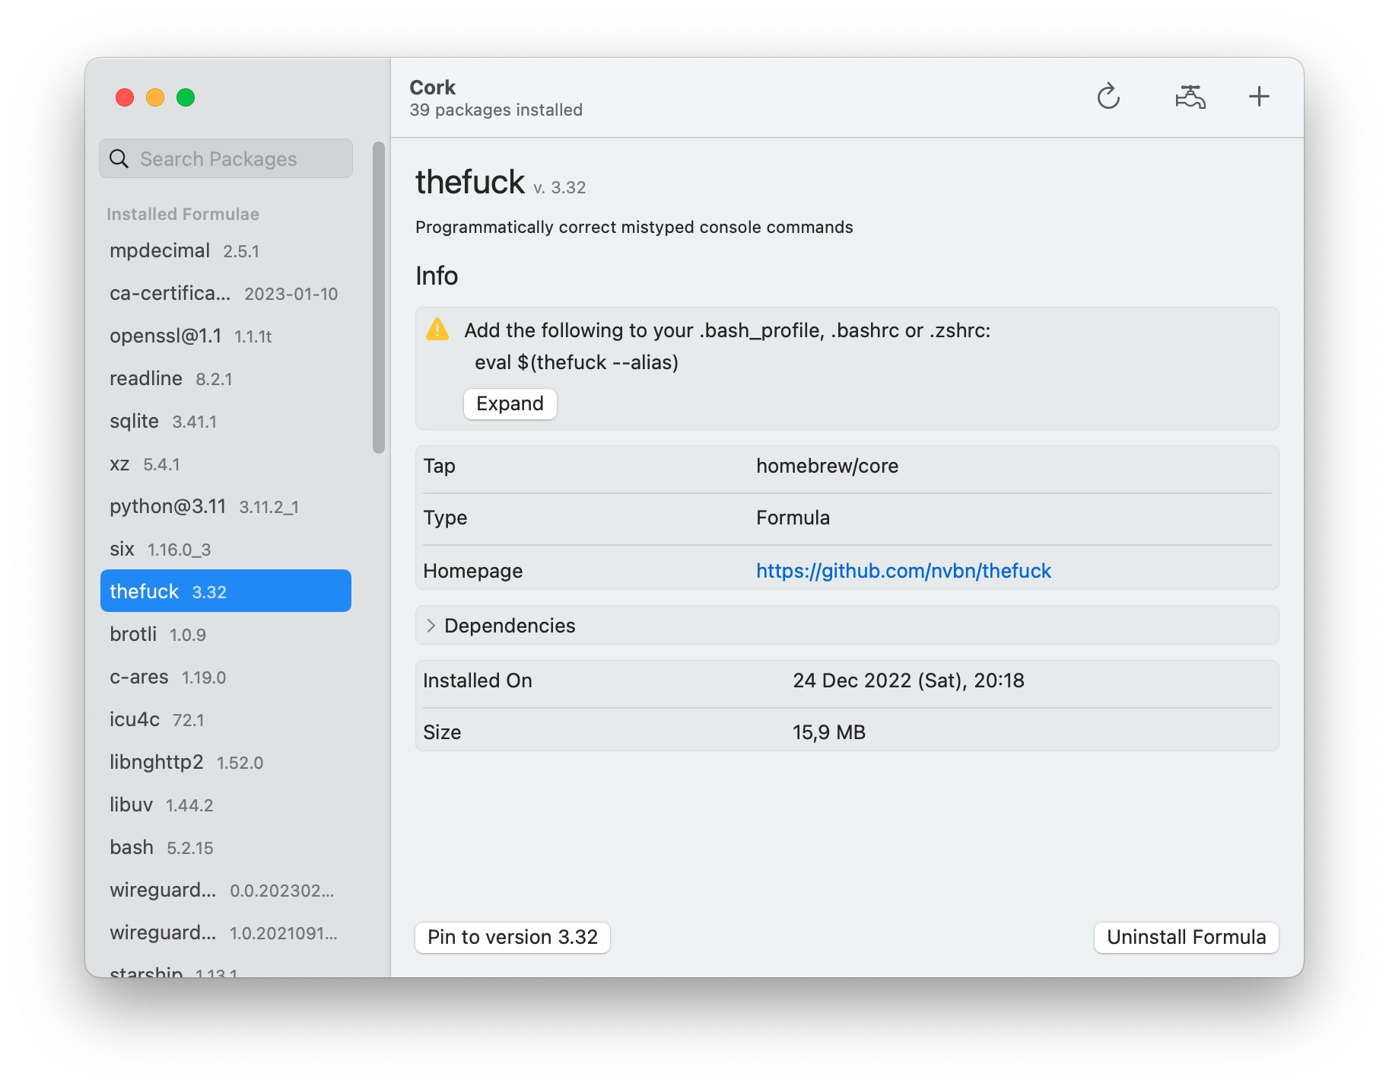This screenshot has height=1090, width=1389.
Task: Click the 15,9 MB size value
Action: (829, 732)
